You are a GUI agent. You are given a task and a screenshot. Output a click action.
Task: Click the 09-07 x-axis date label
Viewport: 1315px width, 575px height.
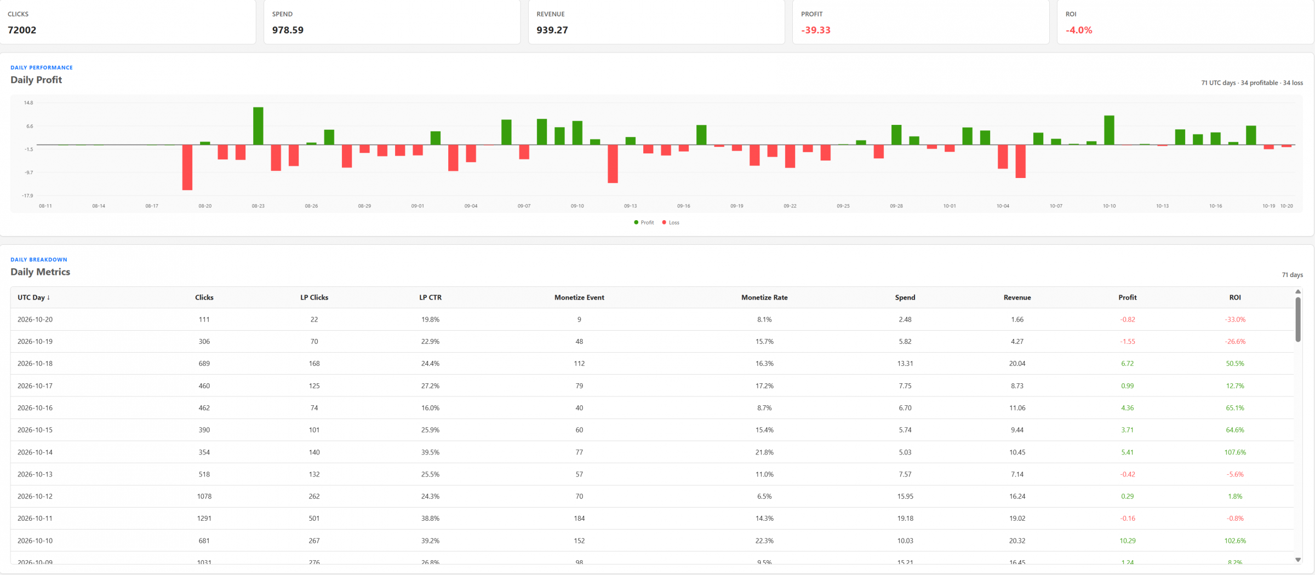[x=524, y=206]
